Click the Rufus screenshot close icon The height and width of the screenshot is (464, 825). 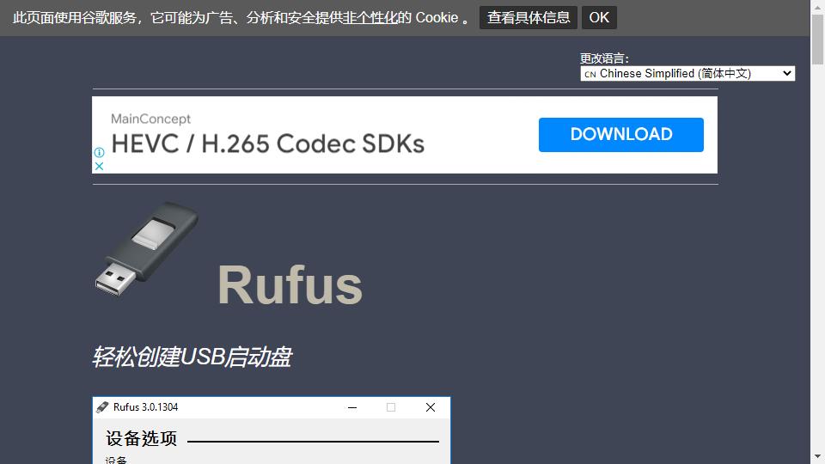pos(431,407)
